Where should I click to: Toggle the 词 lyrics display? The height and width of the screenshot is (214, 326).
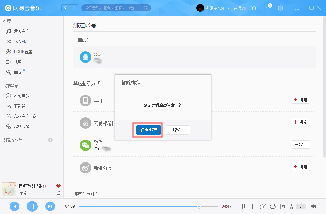(283, 206)
